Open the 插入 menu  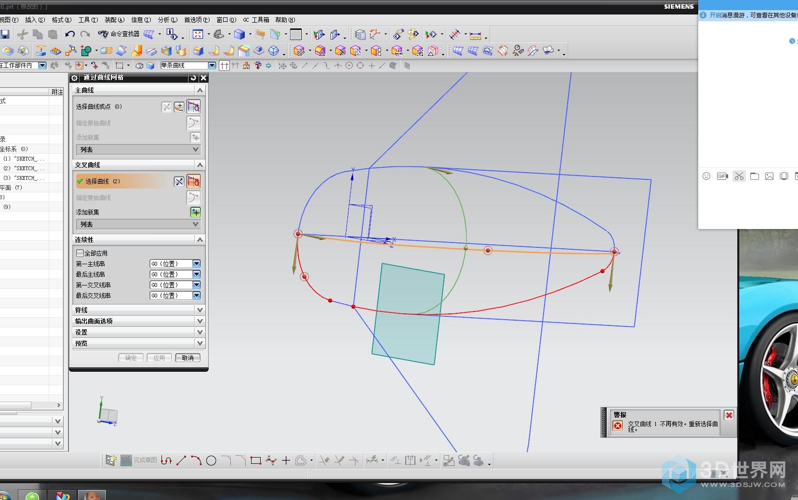35,20
